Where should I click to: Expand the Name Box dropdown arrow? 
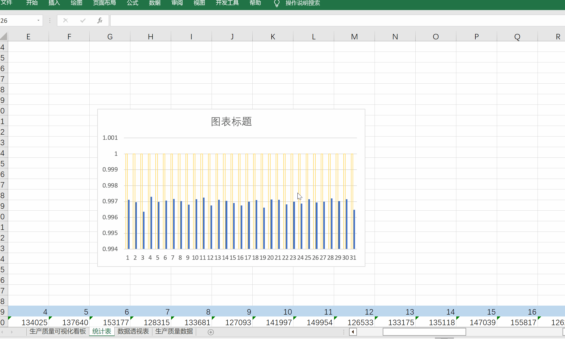[x=38, y=21]
